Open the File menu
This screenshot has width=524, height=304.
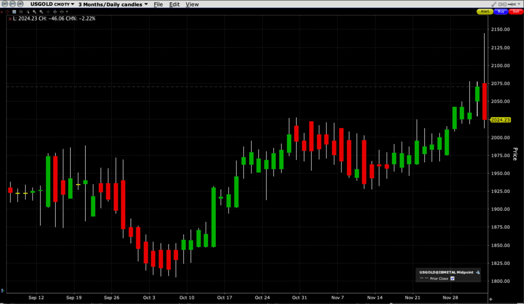(158, 4)
